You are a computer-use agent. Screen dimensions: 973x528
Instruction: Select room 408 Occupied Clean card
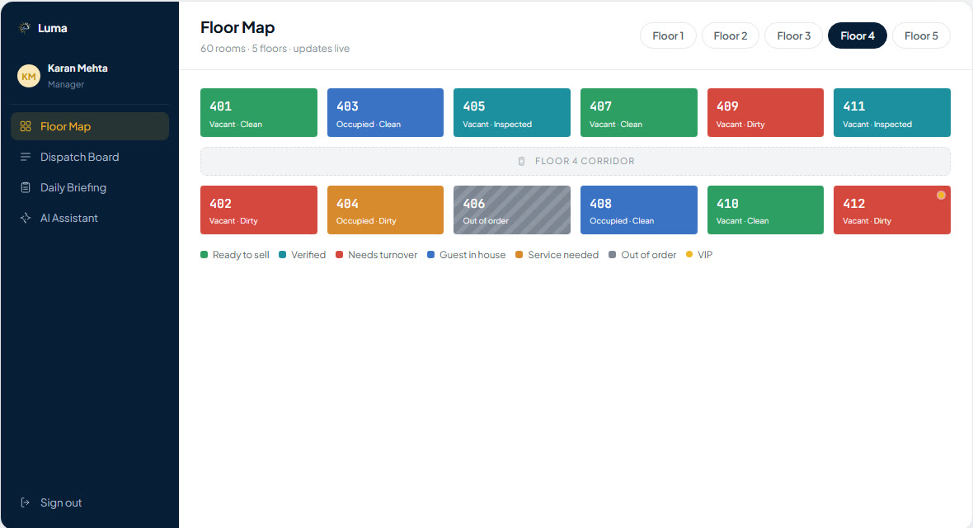tap(638, 210)
